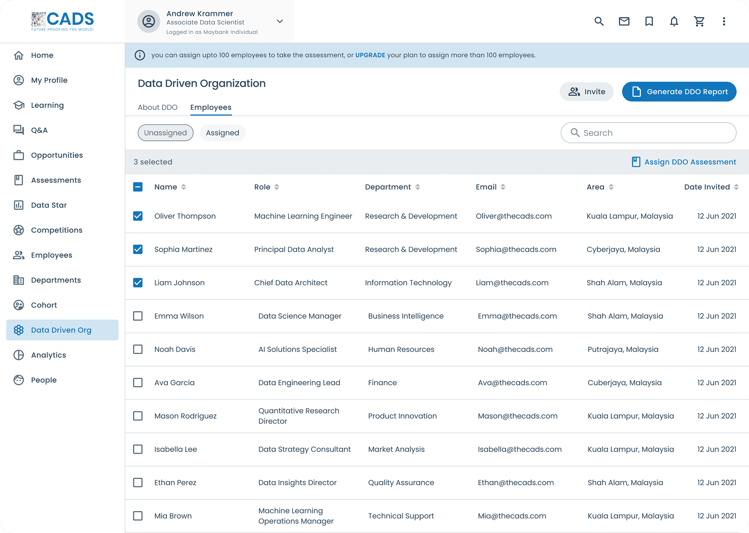The image size is (749, 533).
Task: Click the Generate DDO Report button
Action: 679,91
